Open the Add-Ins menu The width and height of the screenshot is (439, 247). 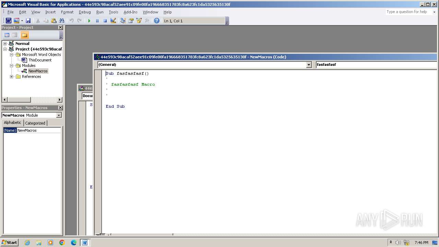coord(130,12)
